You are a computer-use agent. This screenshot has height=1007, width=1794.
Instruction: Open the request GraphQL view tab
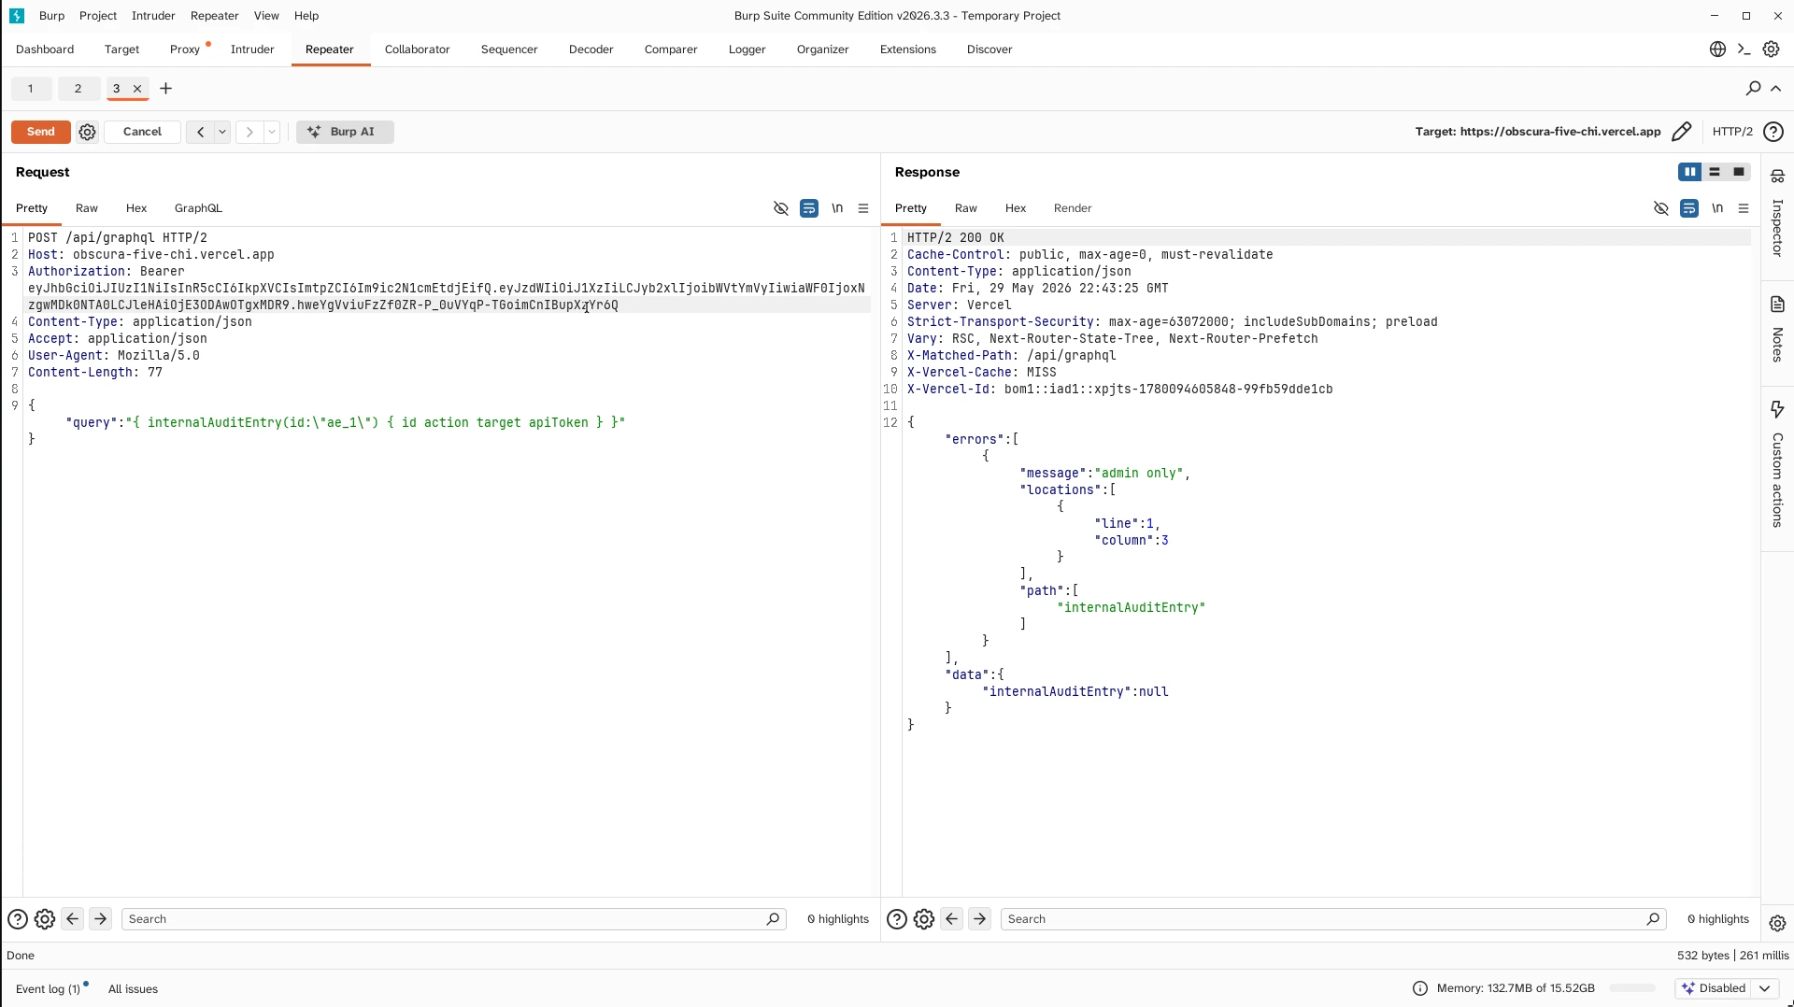click(x=198, y=208)
